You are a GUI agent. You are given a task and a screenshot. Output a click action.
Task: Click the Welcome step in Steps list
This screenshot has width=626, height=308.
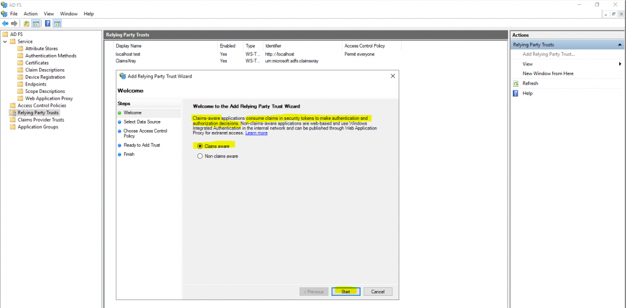pos(133,113)
